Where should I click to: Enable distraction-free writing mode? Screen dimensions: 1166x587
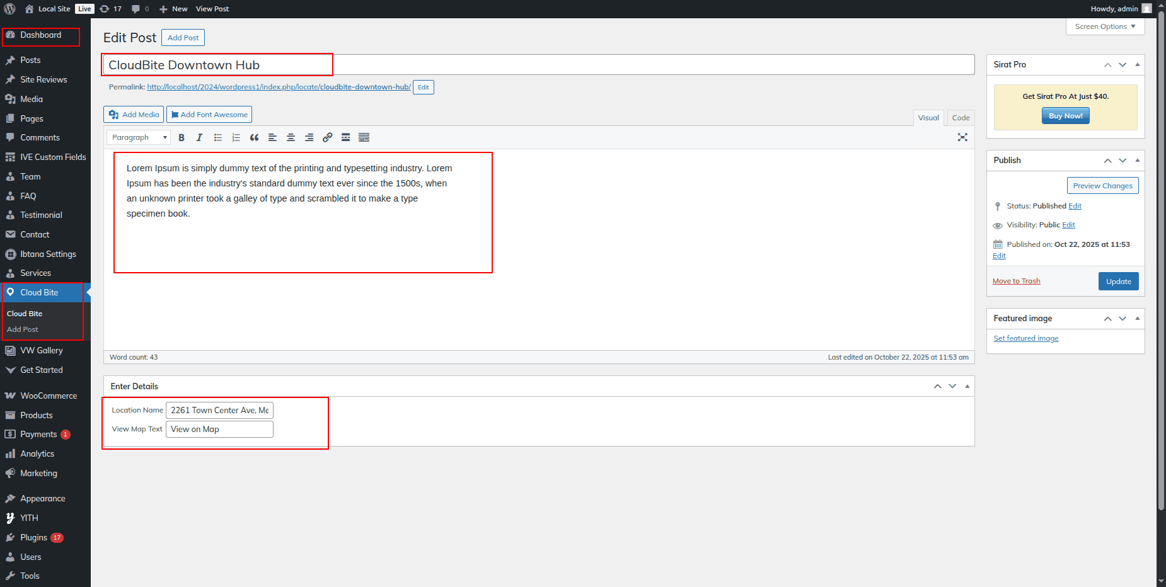click(962, 137)
